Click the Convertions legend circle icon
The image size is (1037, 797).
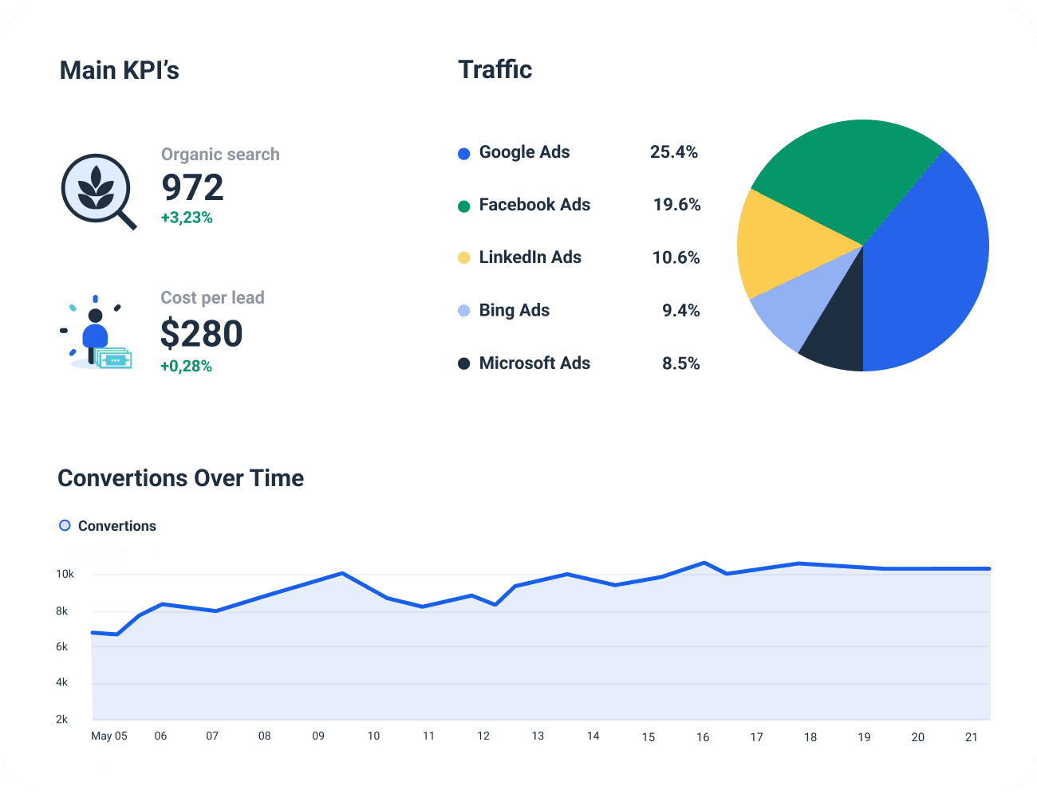[x=64, y=525]
